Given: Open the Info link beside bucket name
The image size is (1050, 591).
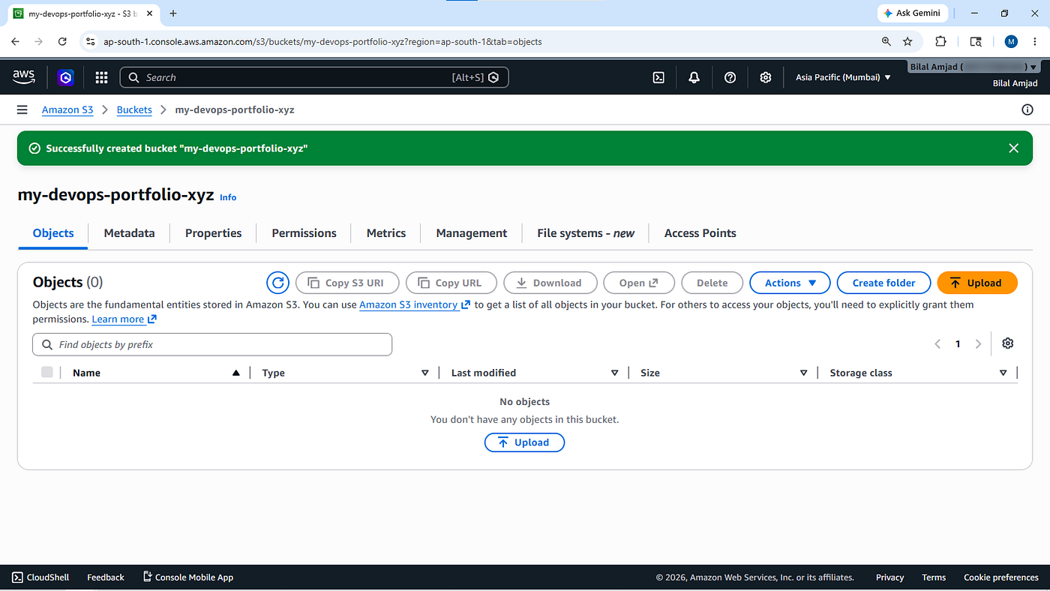Looking at the screenshot, I should [x=228, y=197].
